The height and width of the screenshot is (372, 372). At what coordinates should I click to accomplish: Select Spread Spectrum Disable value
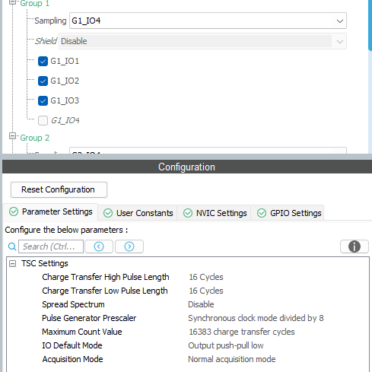click(x=201, y=304)
